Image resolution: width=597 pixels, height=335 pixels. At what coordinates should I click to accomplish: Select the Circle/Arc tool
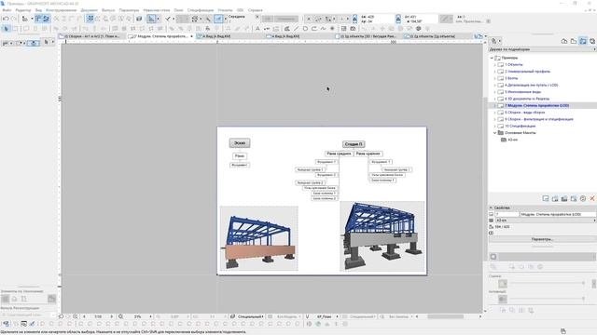pos(305,29)
